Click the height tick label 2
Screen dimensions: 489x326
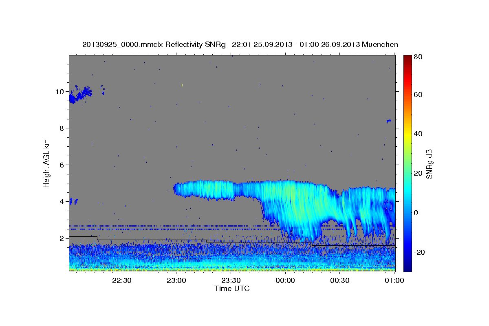pos(62,238)
